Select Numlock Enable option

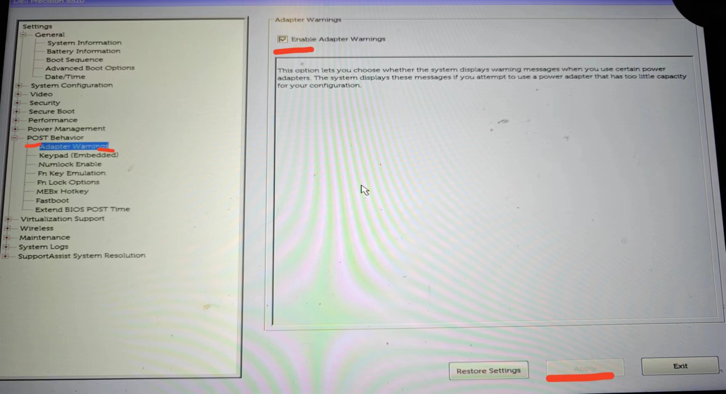(x=69, y=163)
